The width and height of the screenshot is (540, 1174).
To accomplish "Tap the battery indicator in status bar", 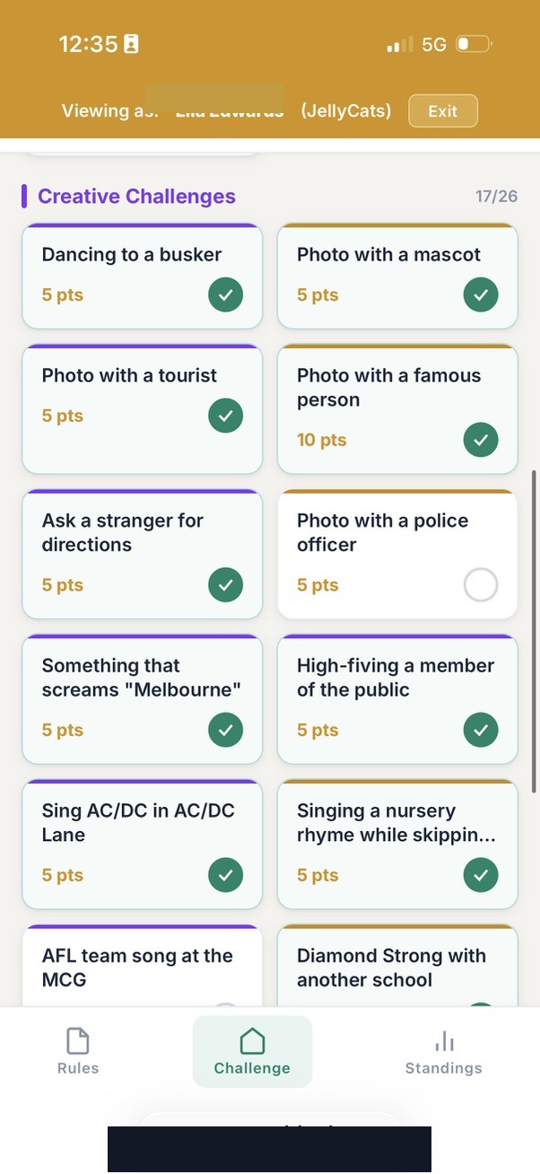I will 473,44.
